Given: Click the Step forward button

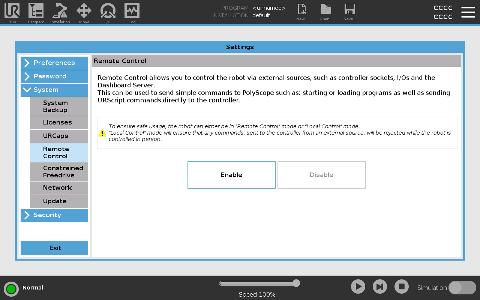Looking at the screenshot, I should 380,287.
